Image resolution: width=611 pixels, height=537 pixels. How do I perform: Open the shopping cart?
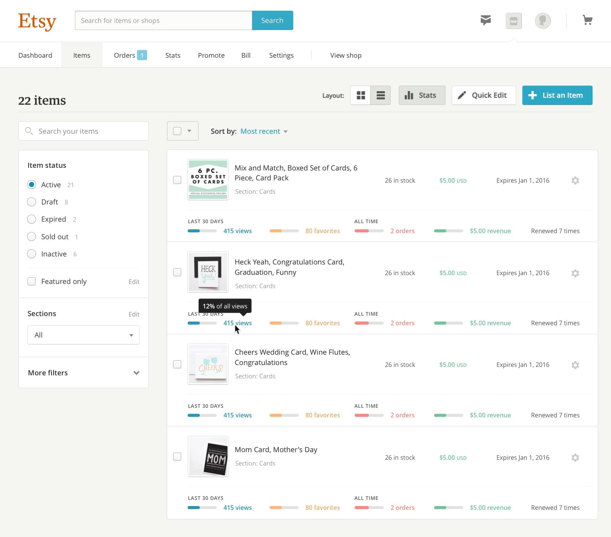[x=588, y=20]
